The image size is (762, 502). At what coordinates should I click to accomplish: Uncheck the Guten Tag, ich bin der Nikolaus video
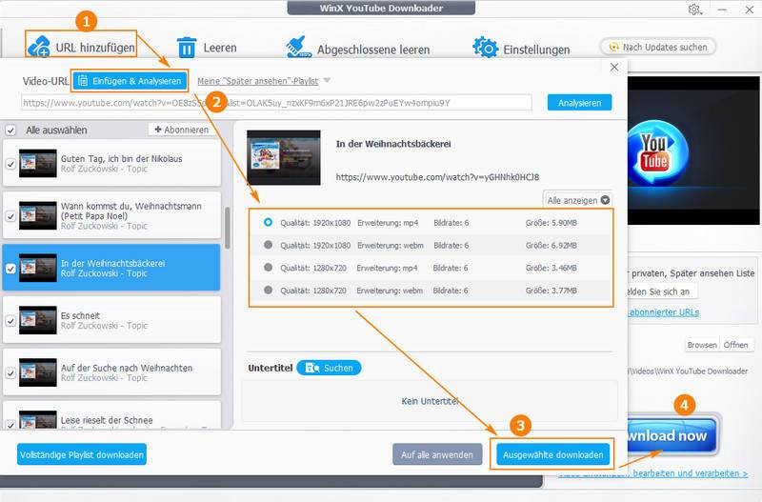(x=10, y=164)
